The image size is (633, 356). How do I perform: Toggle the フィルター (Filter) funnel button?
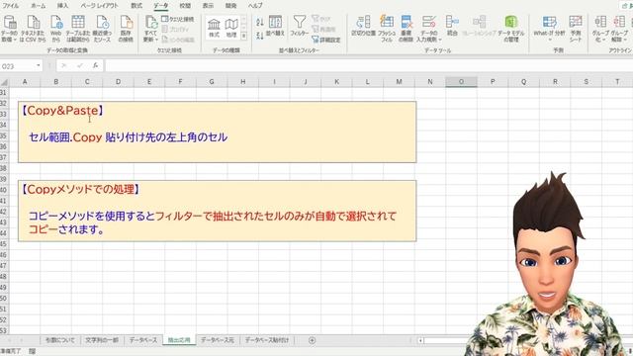[x=299, y=27]
